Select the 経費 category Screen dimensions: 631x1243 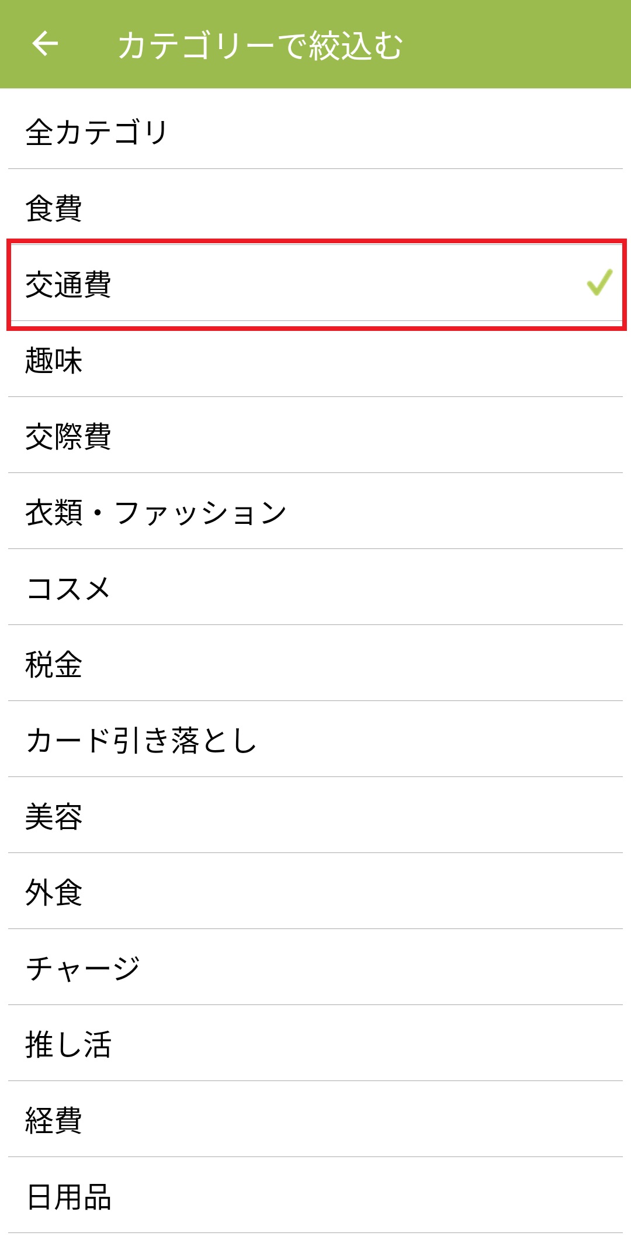click(54, 1120)
